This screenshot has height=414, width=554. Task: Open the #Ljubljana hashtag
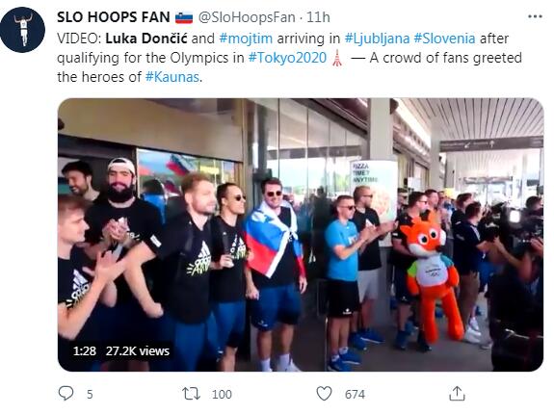click(377, 39)
